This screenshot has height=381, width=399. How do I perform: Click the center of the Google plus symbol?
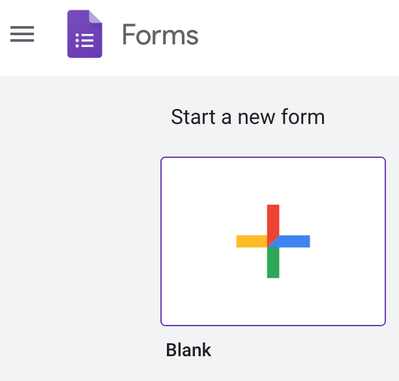point(273,241)
